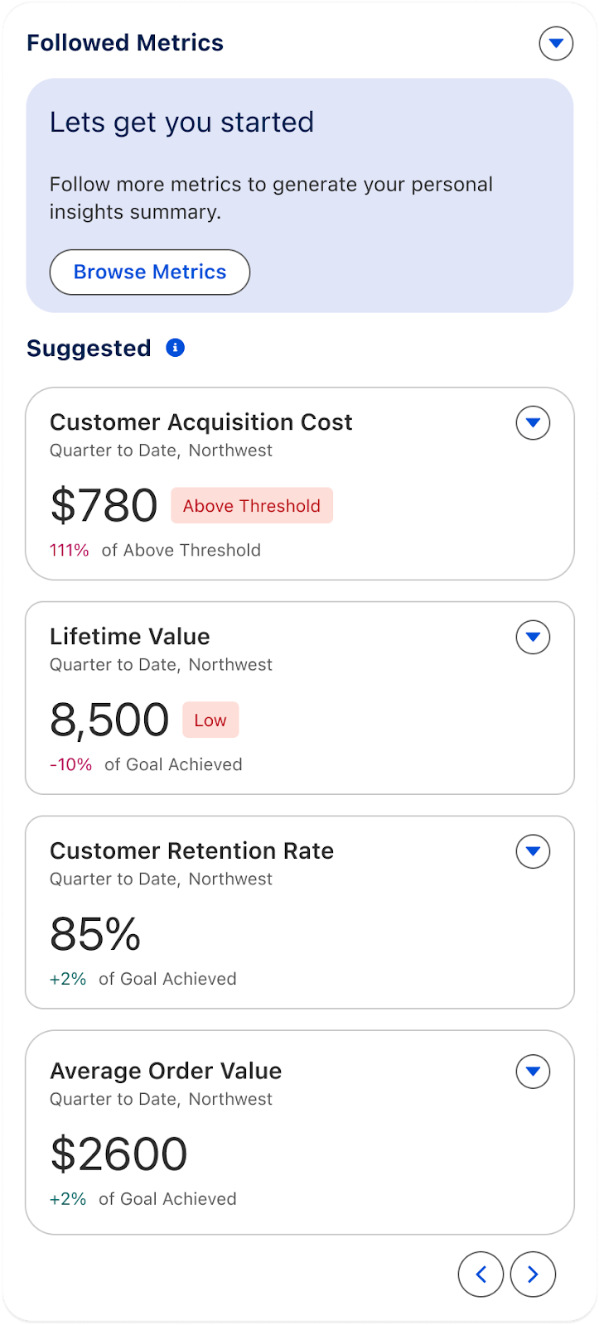Image resolution: width=599 pixels, height=1325 pixels.
Task: Go to next suggested metrics page
Action: tap(533, 1274)
